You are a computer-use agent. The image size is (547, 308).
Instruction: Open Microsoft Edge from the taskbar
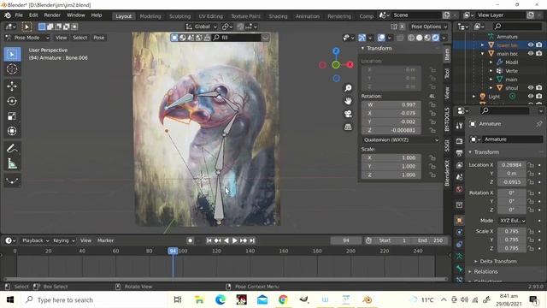pyautogui.click(x=221, y=299)
